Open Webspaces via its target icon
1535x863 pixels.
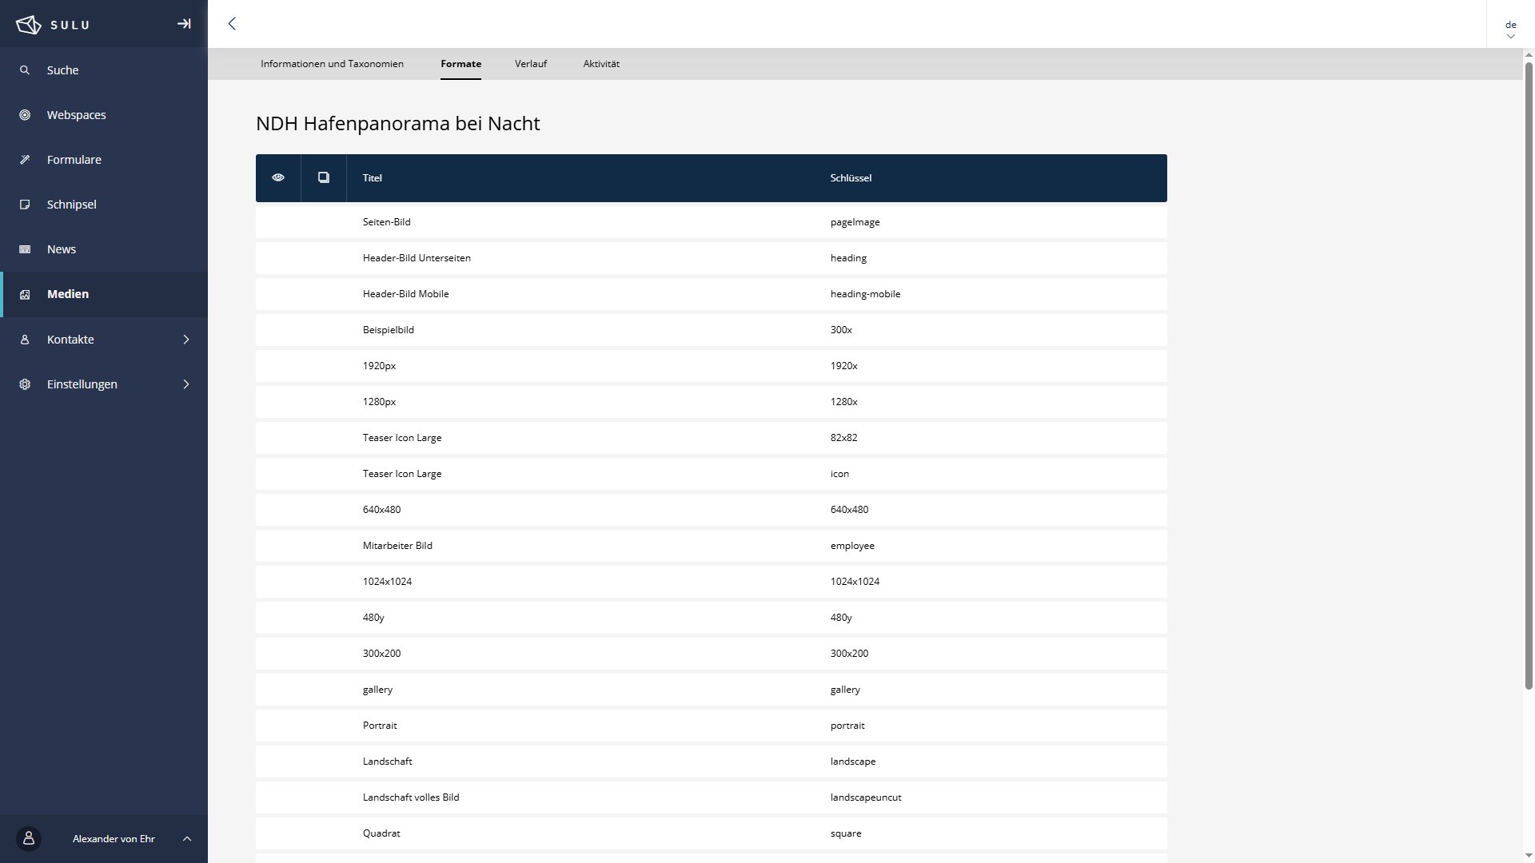pos(25,115)
